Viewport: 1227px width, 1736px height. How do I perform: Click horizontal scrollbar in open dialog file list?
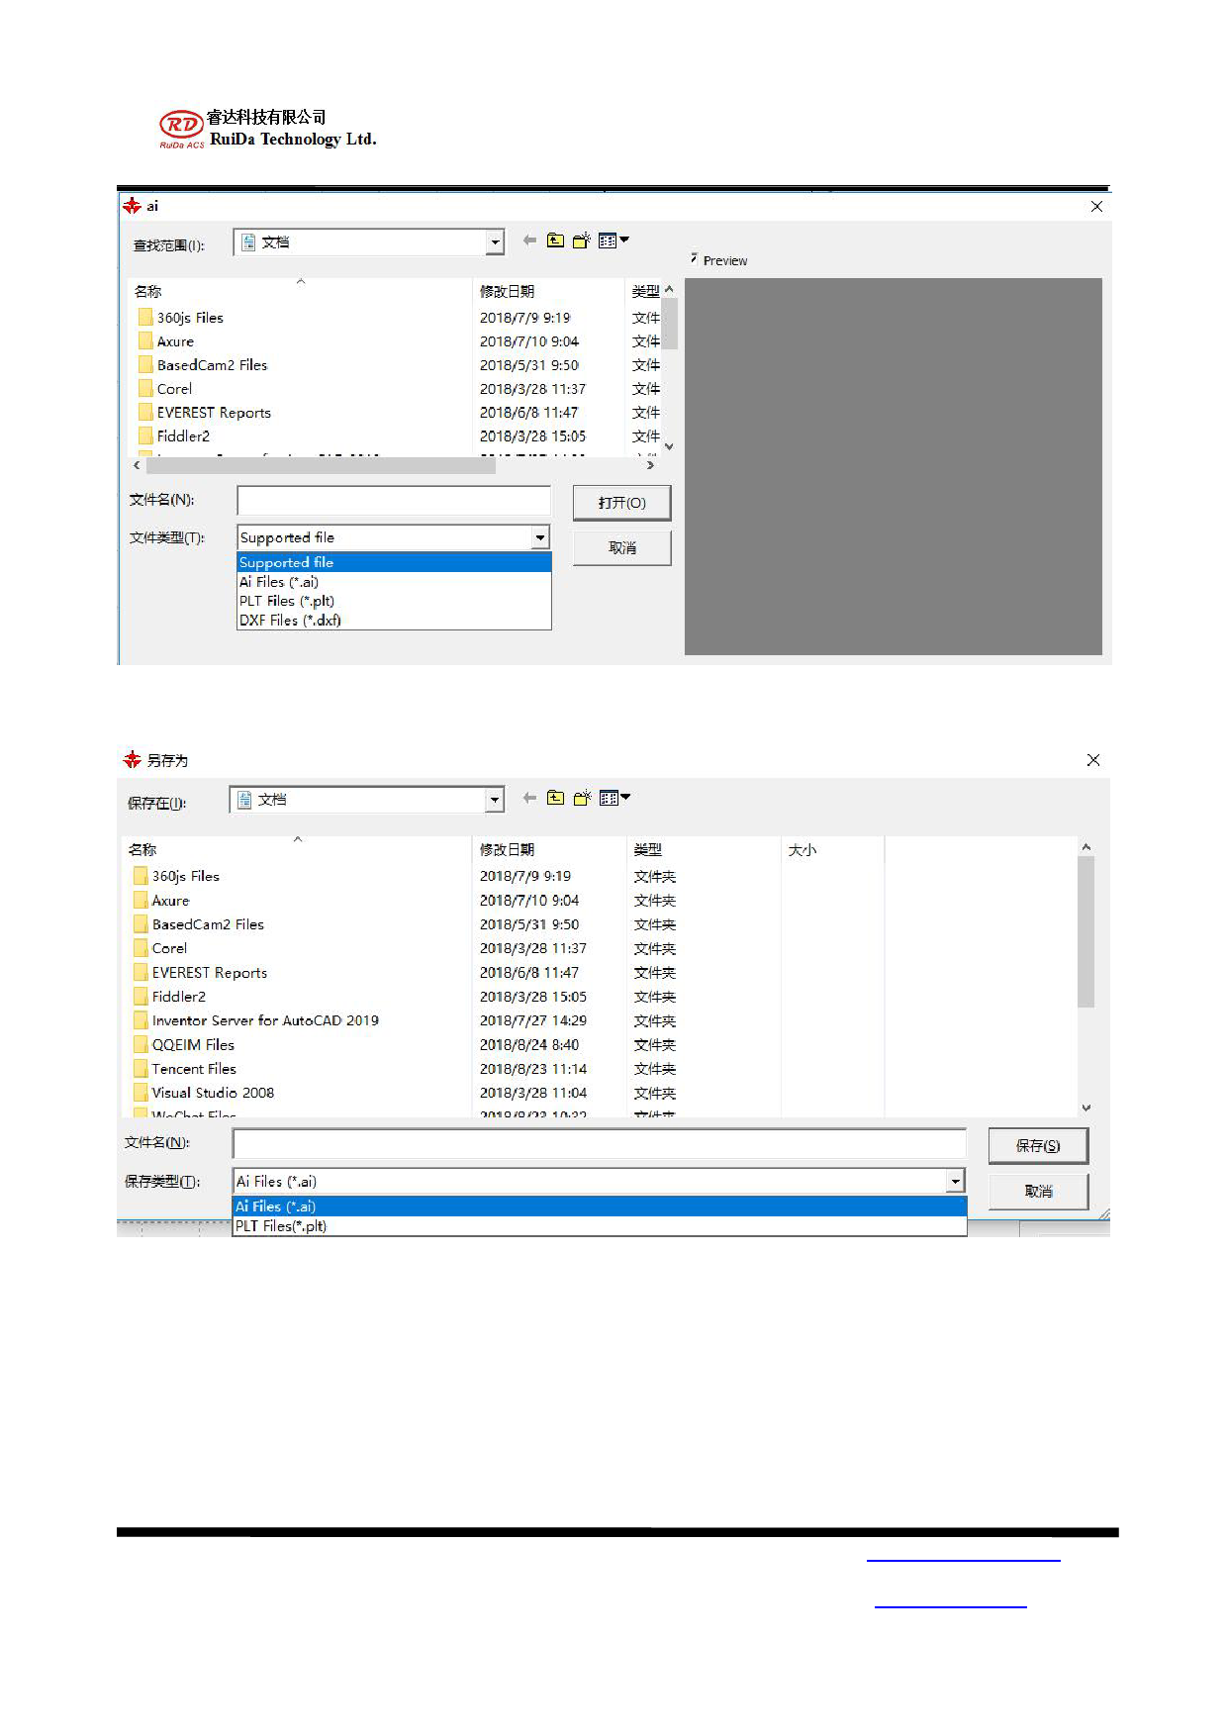tap(321, 465)
